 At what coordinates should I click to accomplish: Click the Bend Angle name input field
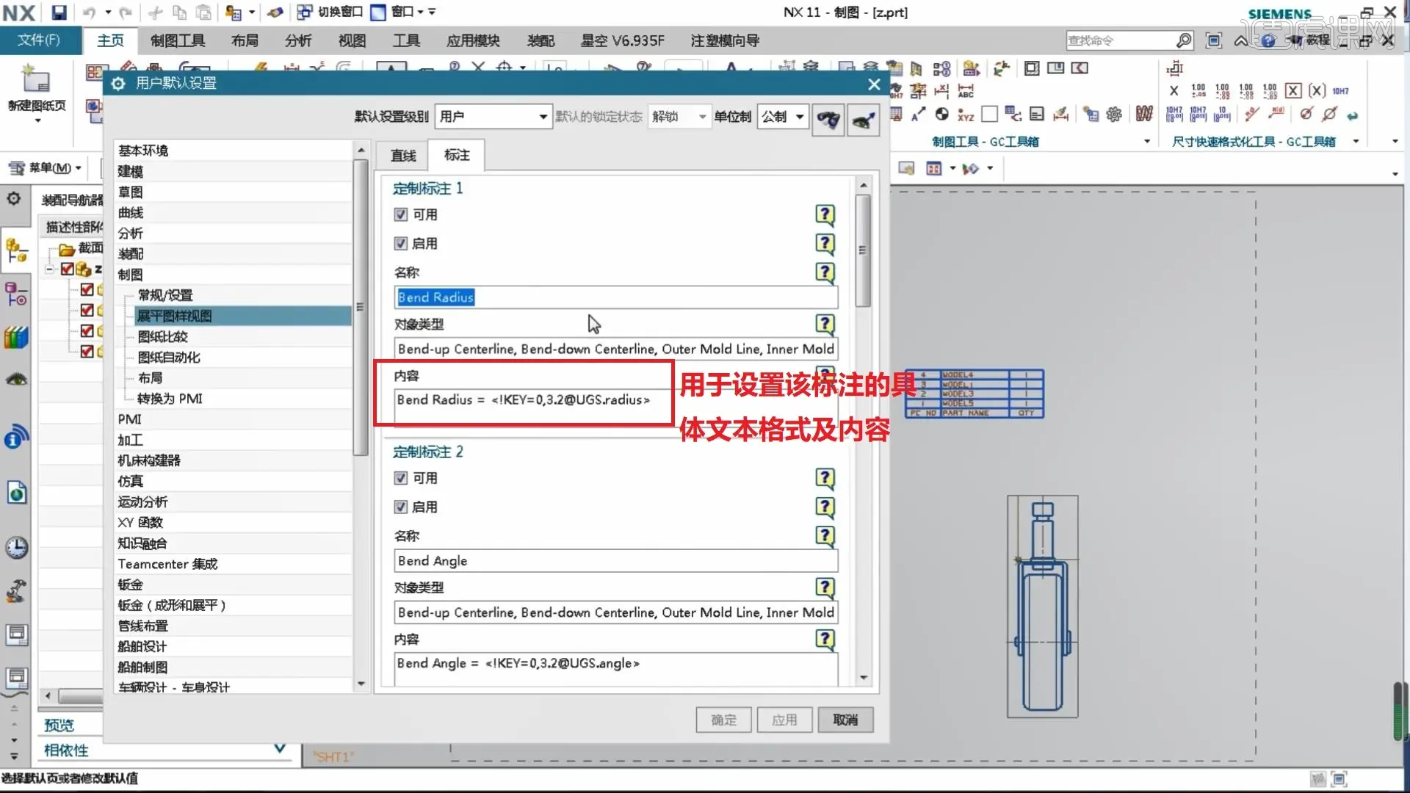(615, 561)
